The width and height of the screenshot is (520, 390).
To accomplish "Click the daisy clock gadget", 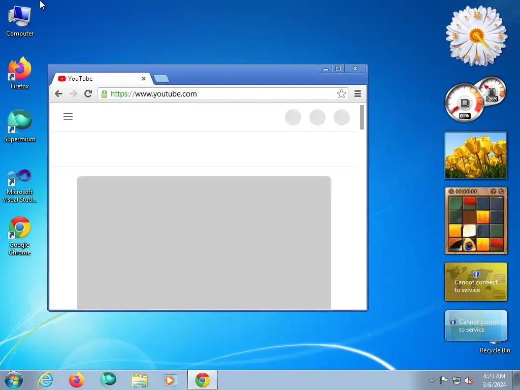I will (x=476, y=36).
